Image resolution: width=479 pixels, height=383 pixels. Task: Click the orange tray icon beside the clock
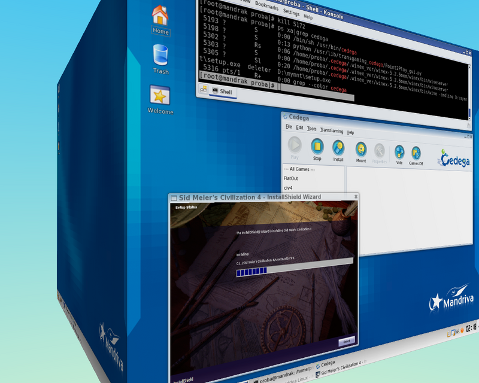[462, 330]
